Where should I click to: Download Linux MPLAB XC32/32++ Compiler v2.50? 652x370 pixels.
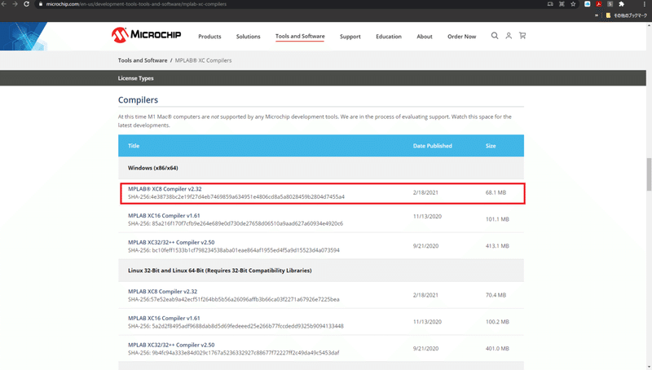point(171,345)
